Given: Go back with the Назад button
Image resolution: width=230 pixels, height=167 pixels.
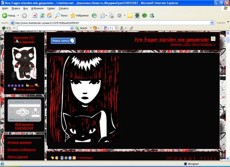Looking at the screenshot, I should click(9, 15).
